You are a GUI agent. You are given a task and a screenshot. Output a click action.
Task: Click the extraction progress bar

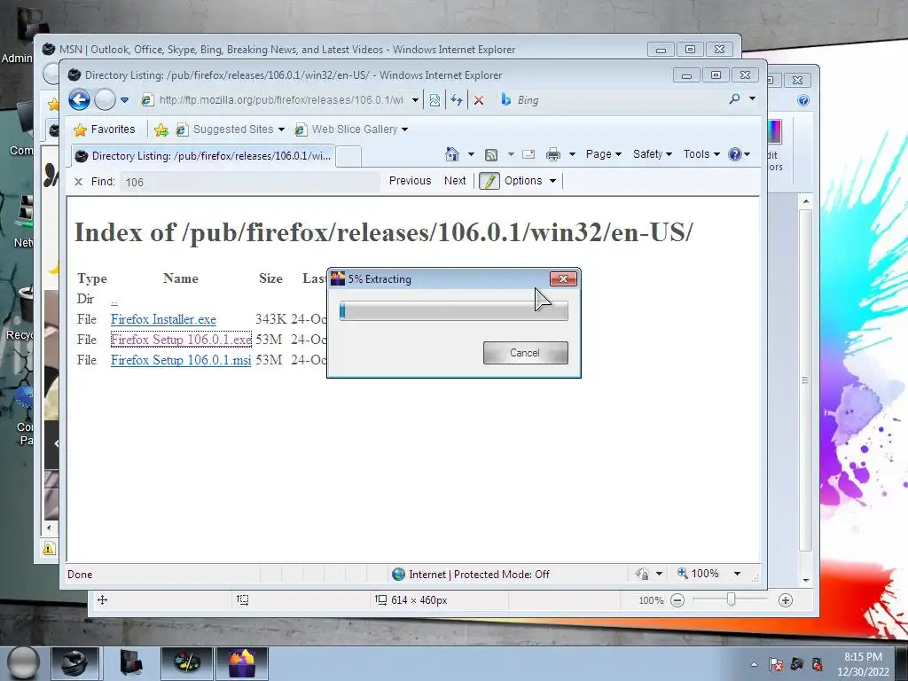[x=453, y=311]
